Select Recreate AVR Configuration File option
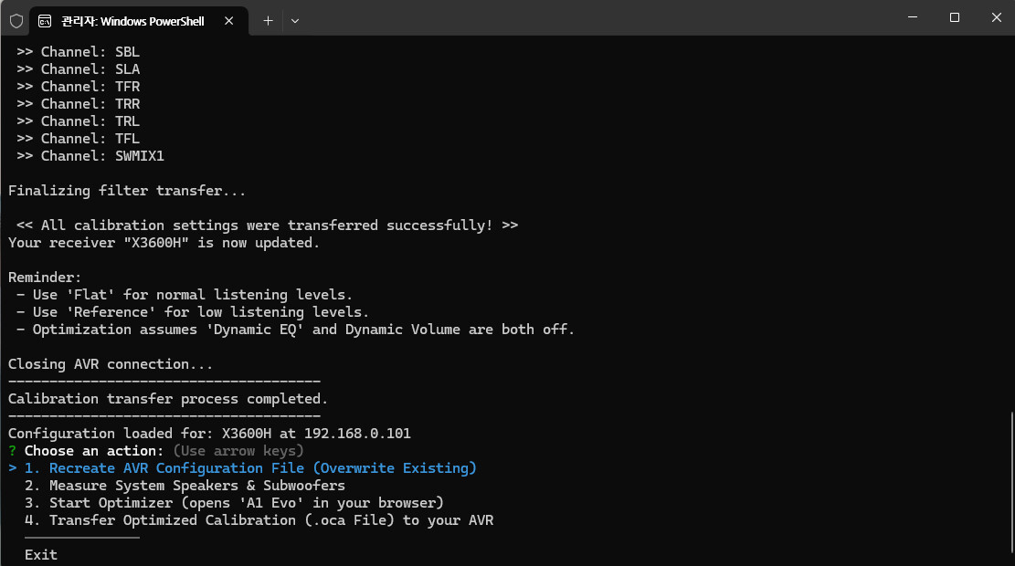Screen dimensions: 1015x566 click(x=250, y=467)
